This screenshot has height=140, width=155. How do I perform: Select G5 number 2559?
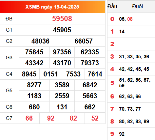coord(62,96)
